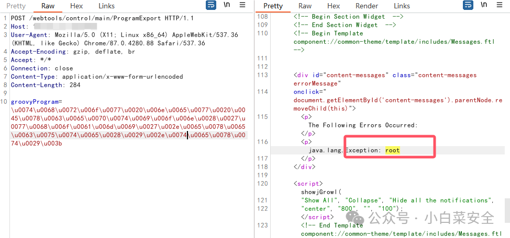Click the java.lang.Exception response line
This screenshot has height=238, width=510.
point(354,150)
